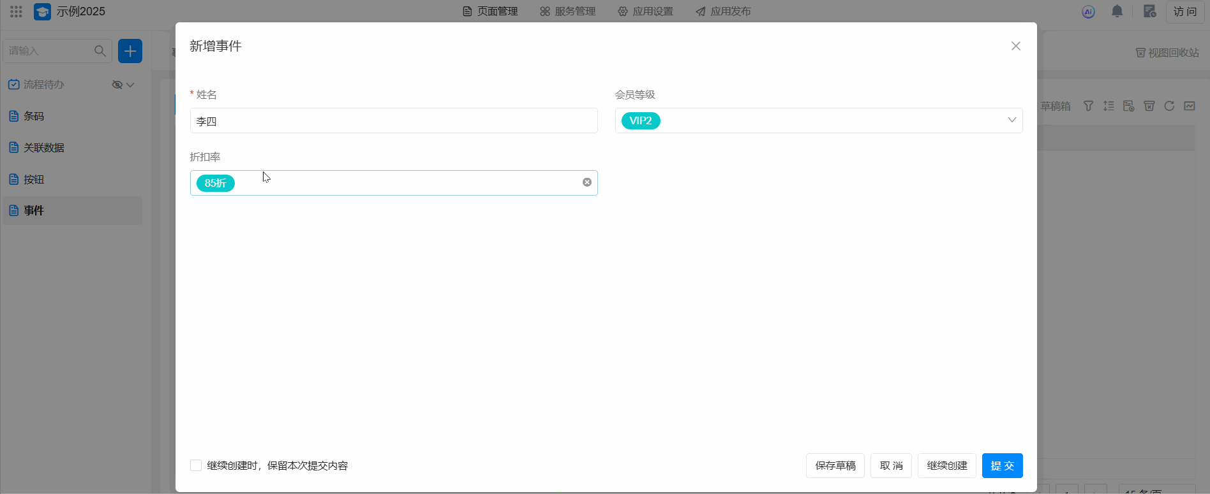
Task: Close the 新增事件 dialog
Action: (1015, 46)
